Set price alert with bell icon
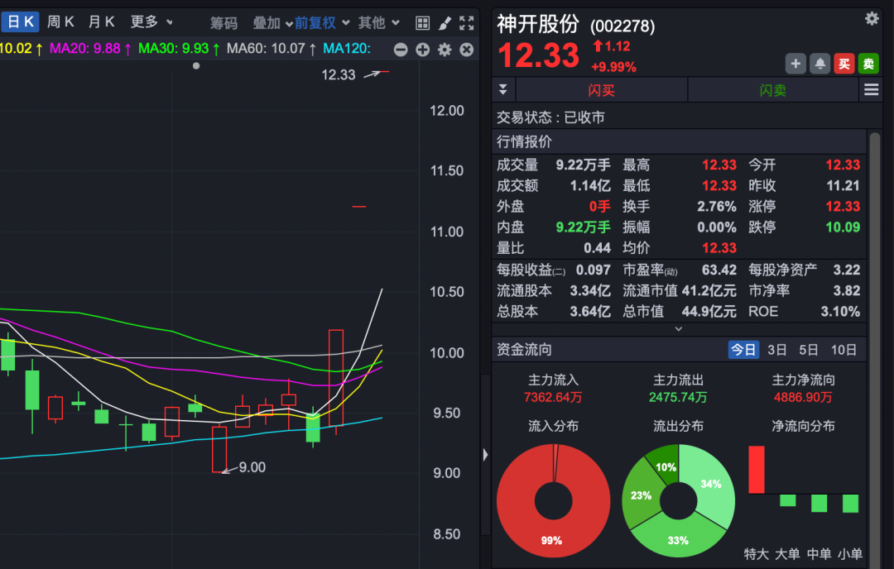 click(820, 64)
